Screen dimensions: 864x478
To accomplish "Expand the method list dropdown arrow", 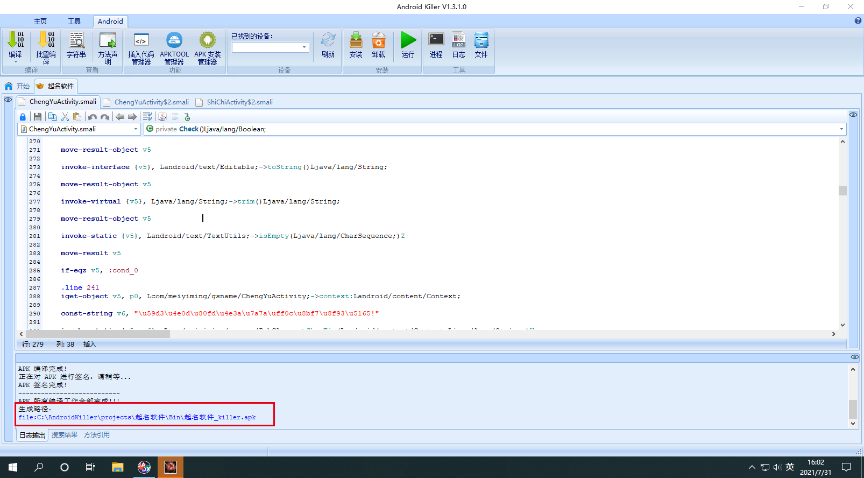I will pyautogui.click(x=842, y=129).
